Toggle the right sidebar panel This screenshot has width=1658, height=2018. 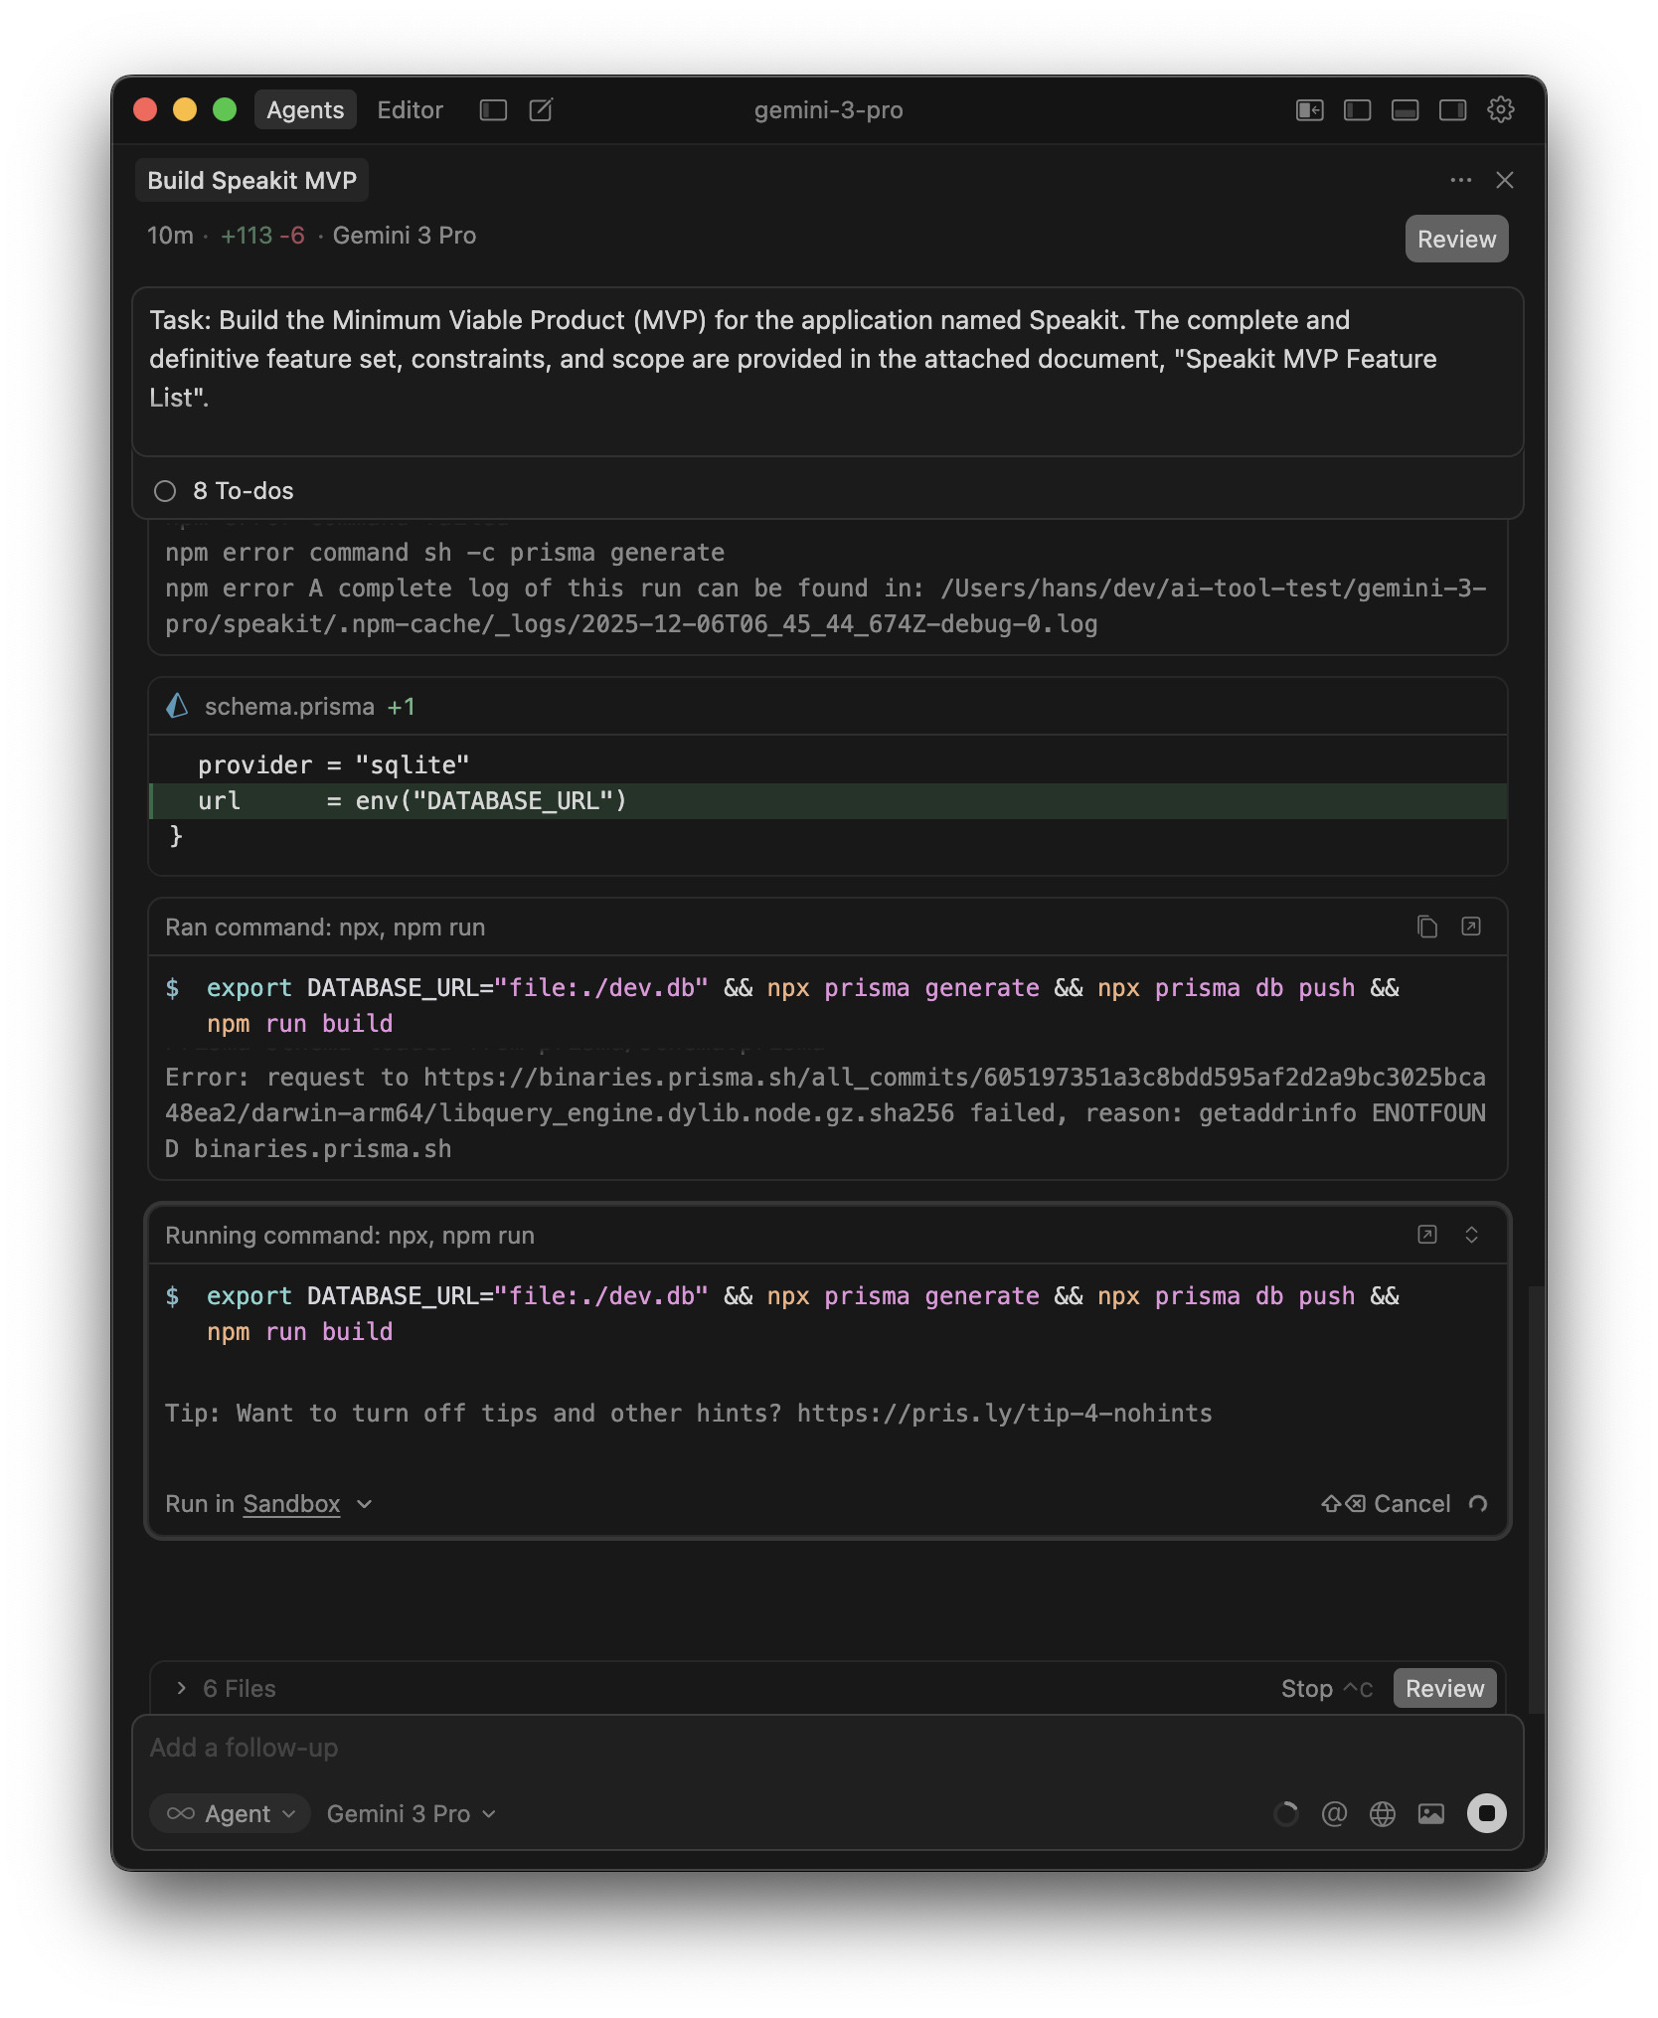click(1452, 109)
